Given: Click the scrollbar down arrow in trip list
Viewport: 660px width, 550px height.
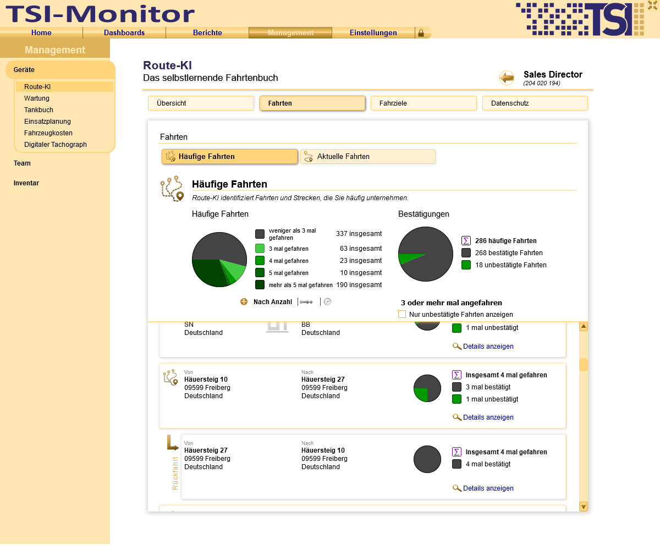Looking at the screenshot, I should click(584, 507).
